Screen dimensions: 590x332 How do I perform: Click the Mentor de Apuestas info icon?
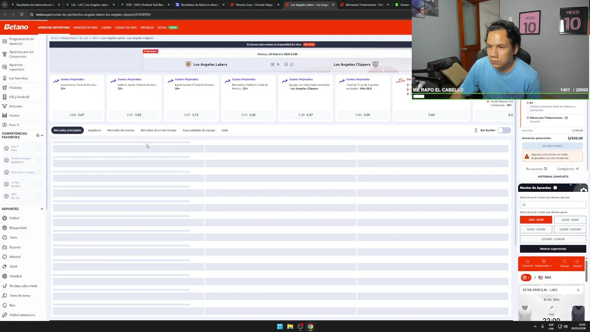(x=555, y=188)
